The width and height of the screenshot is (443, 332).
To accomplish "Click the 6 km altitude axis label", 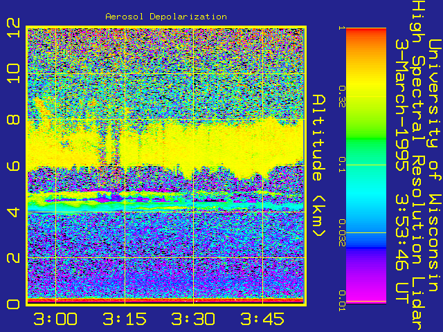I will click(14, 166).
